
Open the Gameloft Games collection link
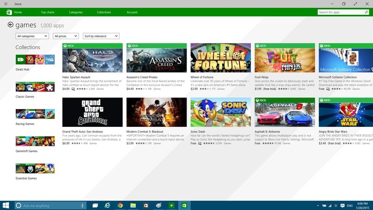(27, 151)
